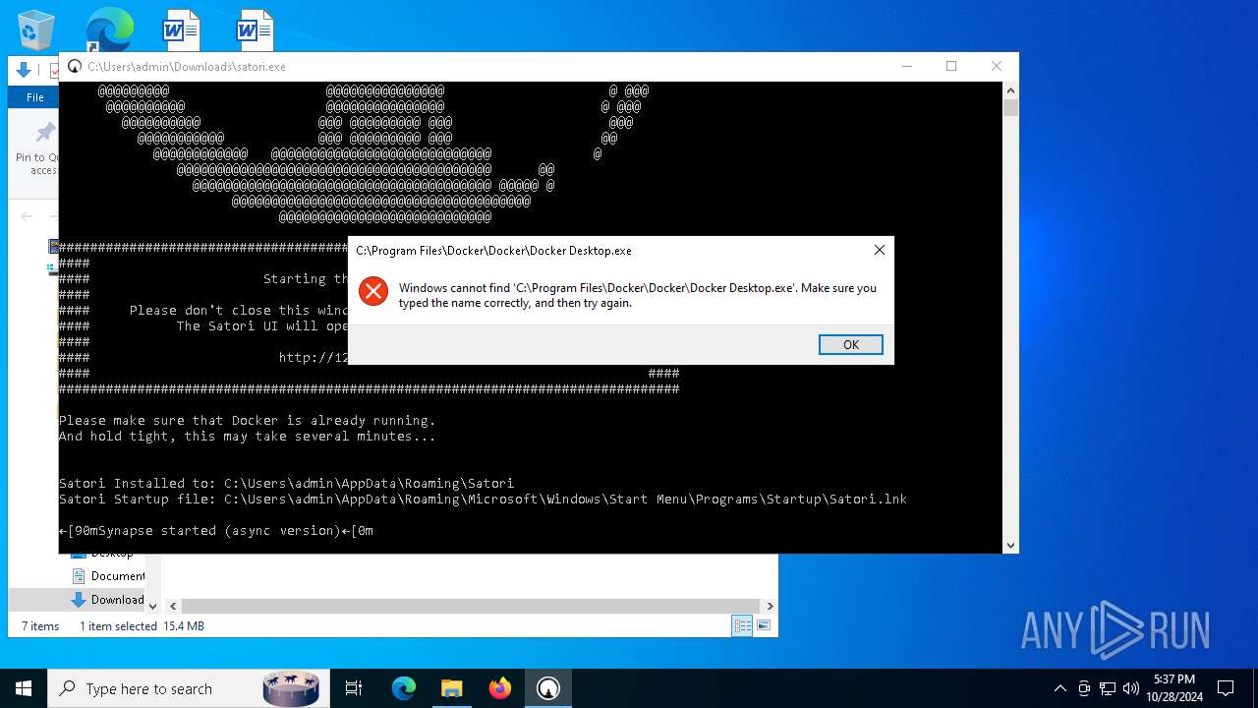
Task: Click left arrow of Explorer horizontal scrollbar
Action: (173, 607)
